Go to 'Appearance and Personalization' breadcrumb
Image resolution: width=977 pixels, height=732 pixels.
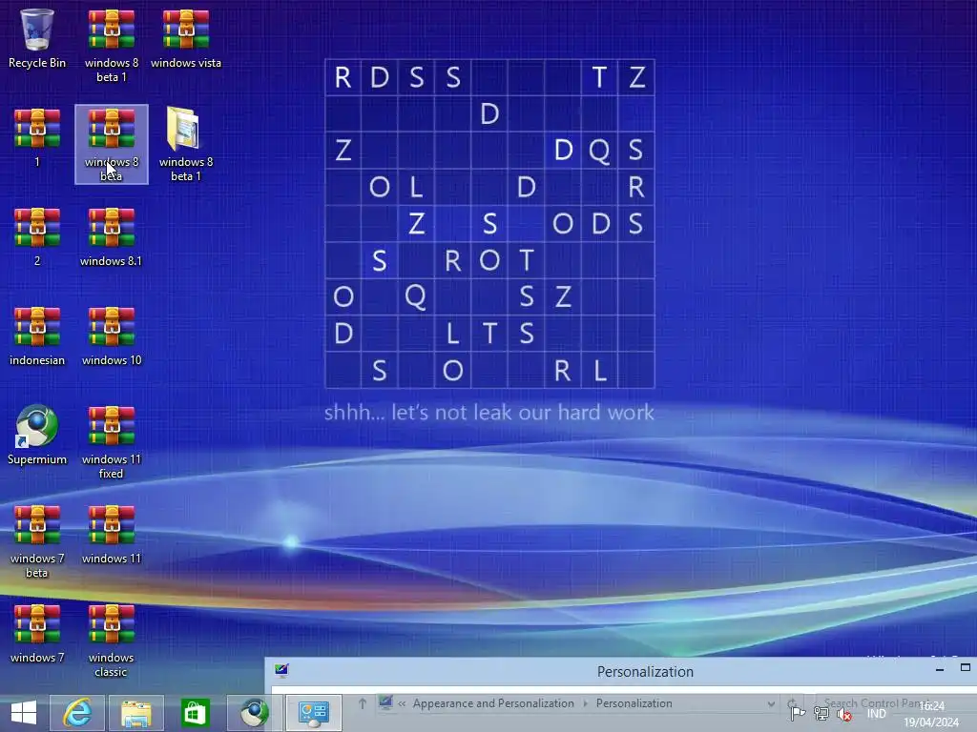(493, 703)
